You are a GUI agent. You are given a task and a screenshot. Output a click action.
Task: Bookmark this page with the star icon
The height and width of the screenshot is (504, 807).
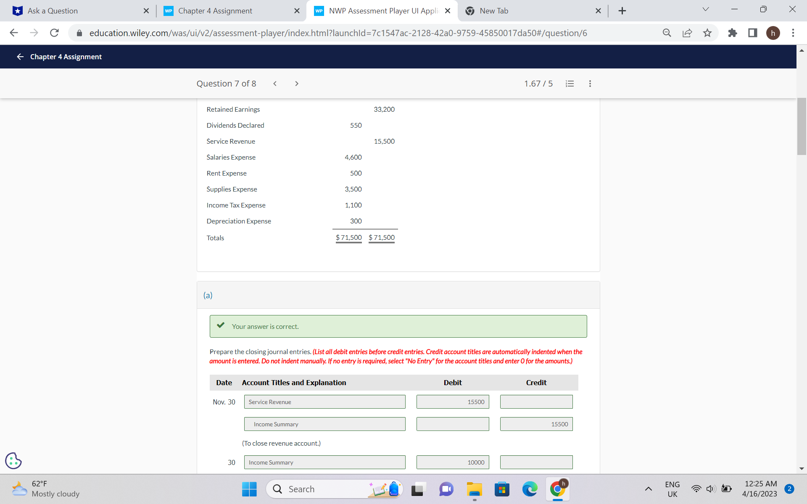(x=707, y=33)
